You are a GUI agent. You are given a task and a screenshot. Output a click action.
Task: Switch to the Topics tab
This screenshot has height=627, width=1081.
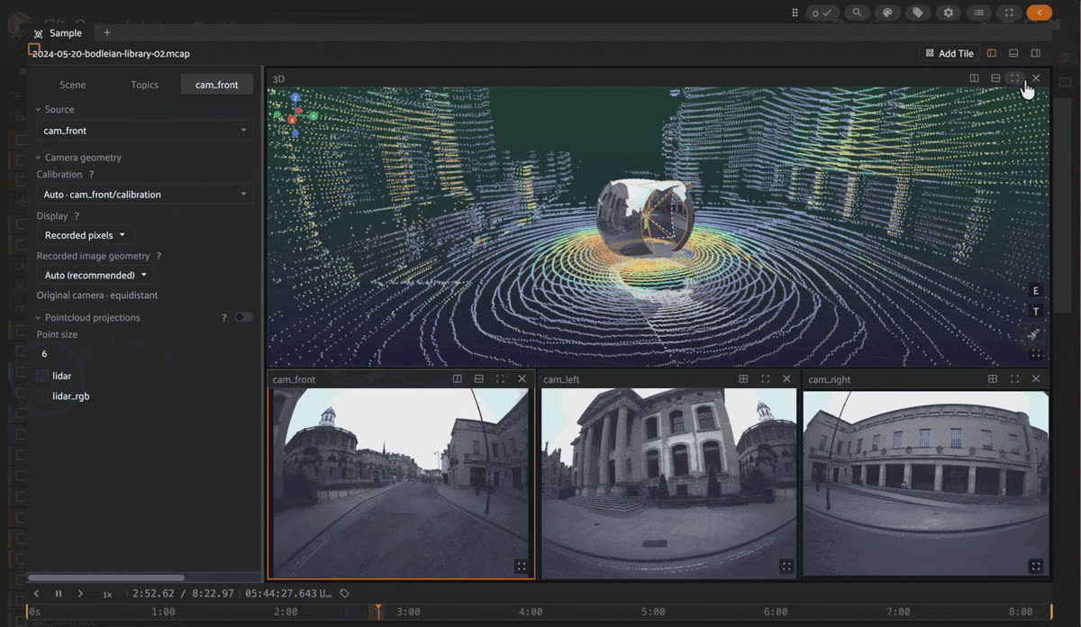coord(144,85)
